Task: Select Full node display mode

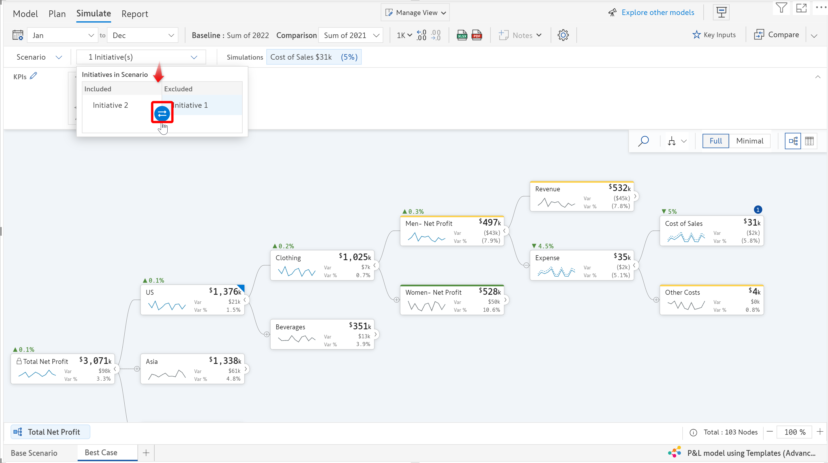Action: pos(715,141)
